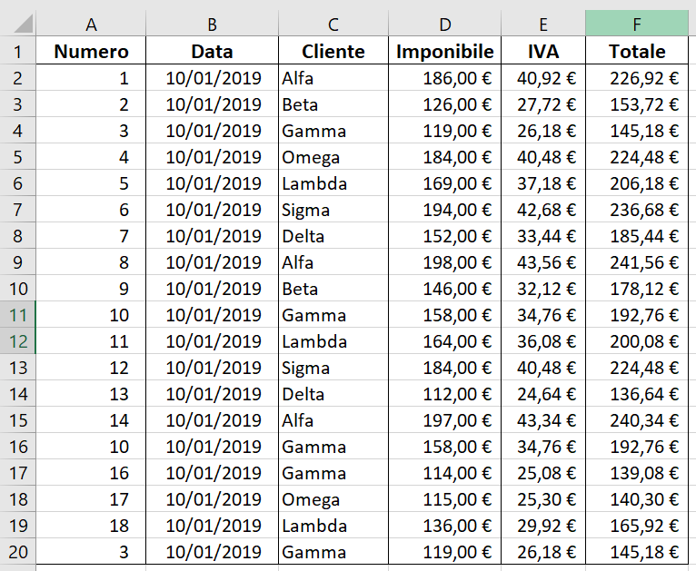Select date cell in row 2

213,78
